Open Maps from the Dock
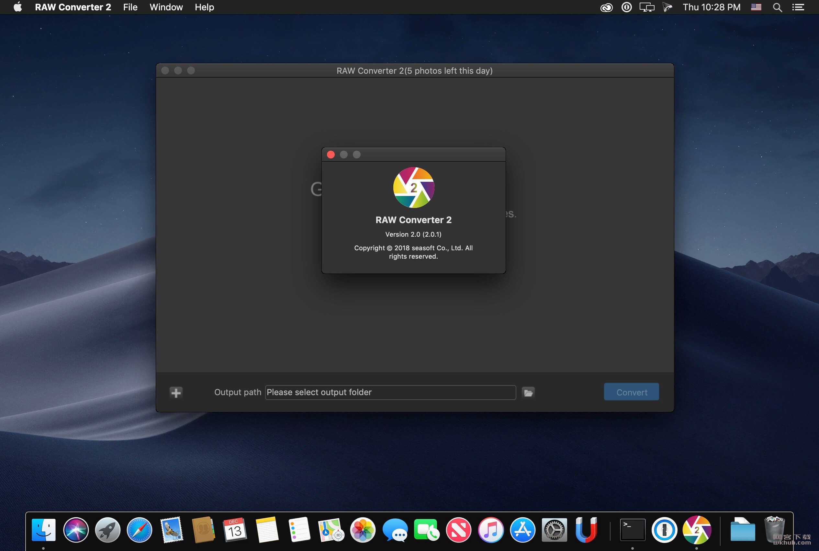819x551 pixels. [x=331, y=530]
